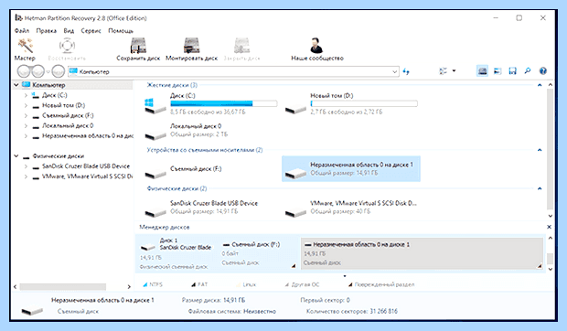Click Закрыть диск toolbar icon
Image resolution: width=567 pixels, height=331 pixels.
click(241, 49)
